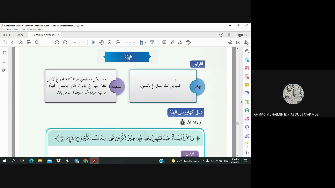Image resolution: width=335 pixels, height=188 pixels.
Task: Click the page number field 156
Action: click(74, 42)
